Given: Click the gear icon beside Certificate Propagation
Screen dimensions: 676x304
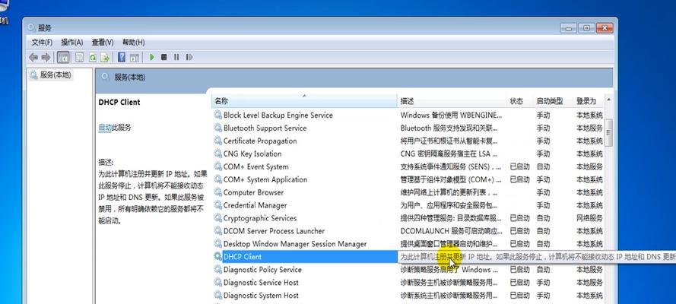Looking at the screenshot, I should 218,141.
